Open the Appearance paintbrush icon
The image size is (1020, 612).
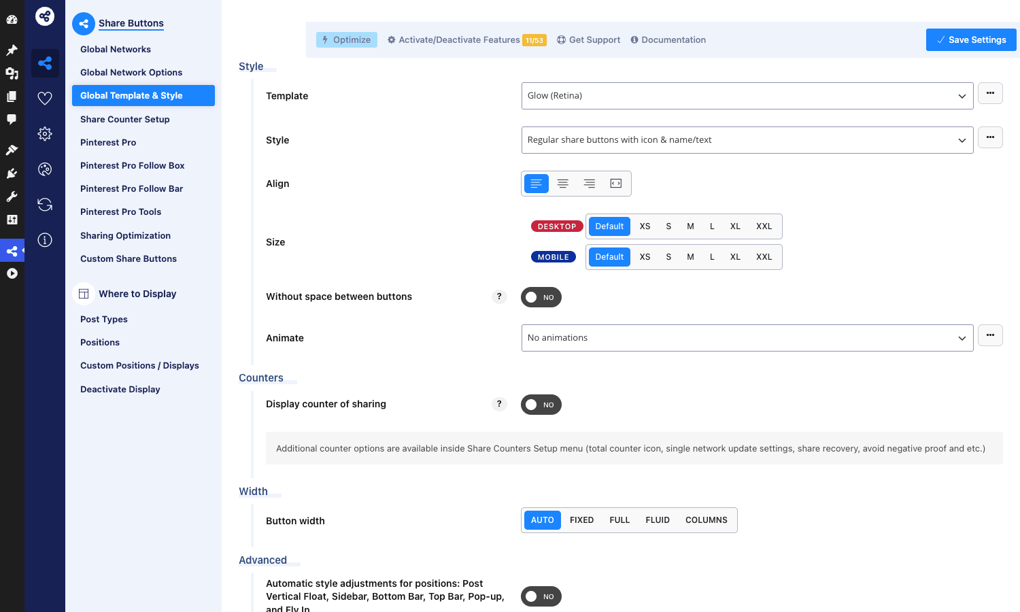(x=12, y=150)
